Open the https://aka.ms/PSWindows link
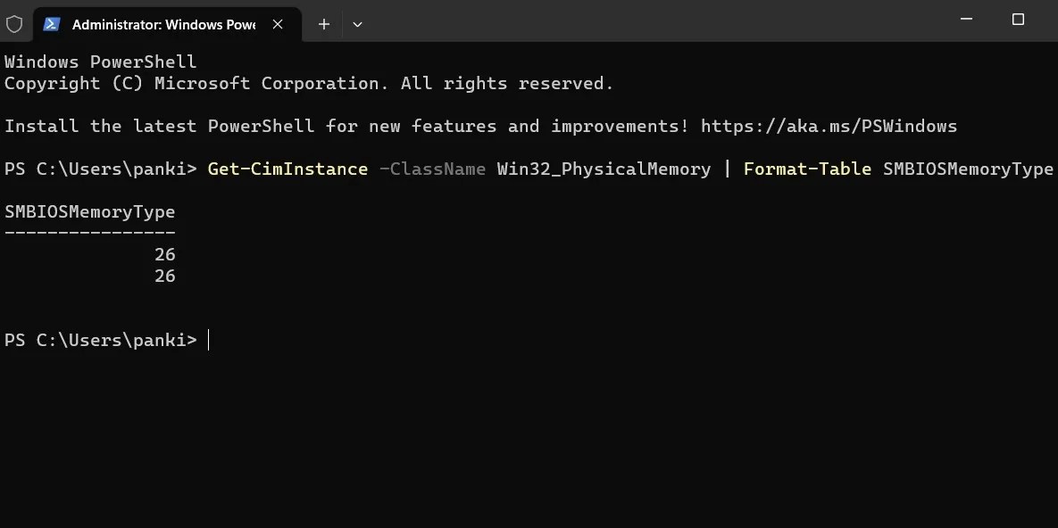This screenshot has width=1058, height=528. coord(829,126)
